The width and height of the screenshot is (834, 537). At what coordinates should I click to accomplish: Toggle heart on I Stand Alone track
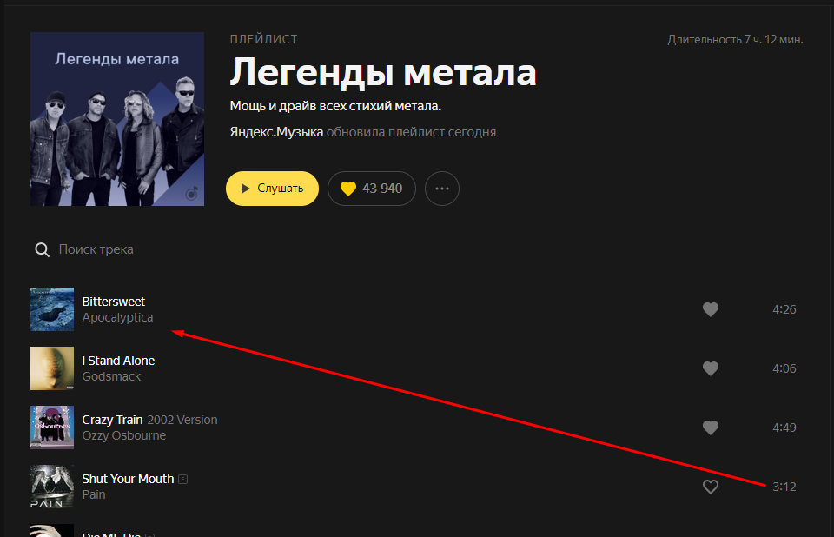[710, 368]
